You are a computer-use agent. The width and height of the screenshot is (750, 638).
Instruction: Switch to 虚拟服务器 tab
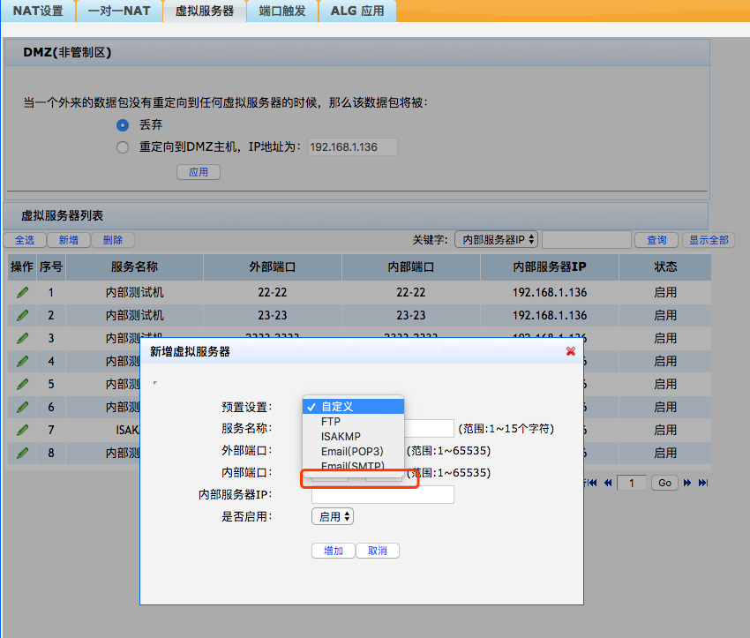[x=204, y=11]
